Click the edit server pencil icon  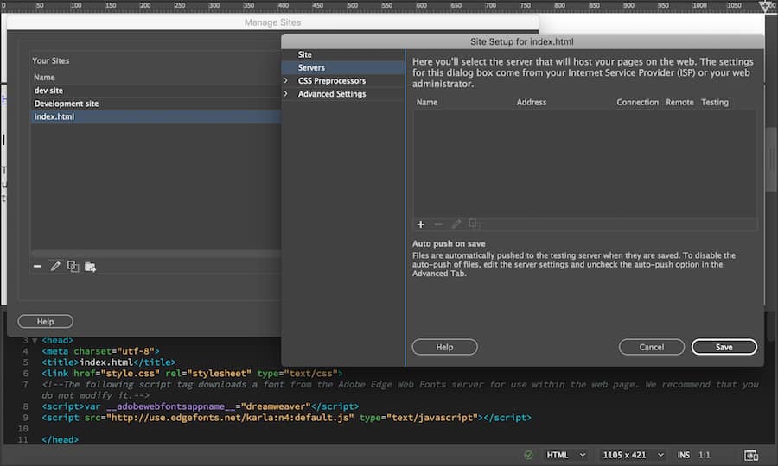coord(456,224)
